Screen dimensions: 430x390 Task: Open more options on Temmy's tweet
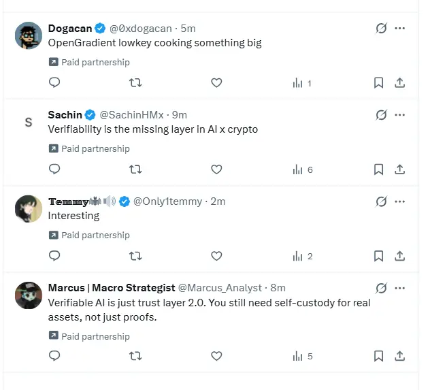pyautogui.click(x=400, y=201)
